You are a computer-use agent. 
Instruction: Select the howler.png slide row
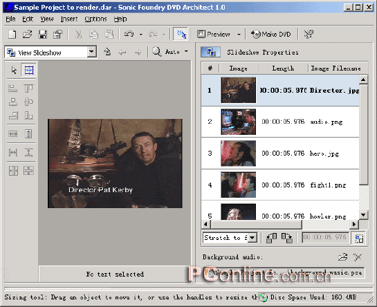pos(280,211)
